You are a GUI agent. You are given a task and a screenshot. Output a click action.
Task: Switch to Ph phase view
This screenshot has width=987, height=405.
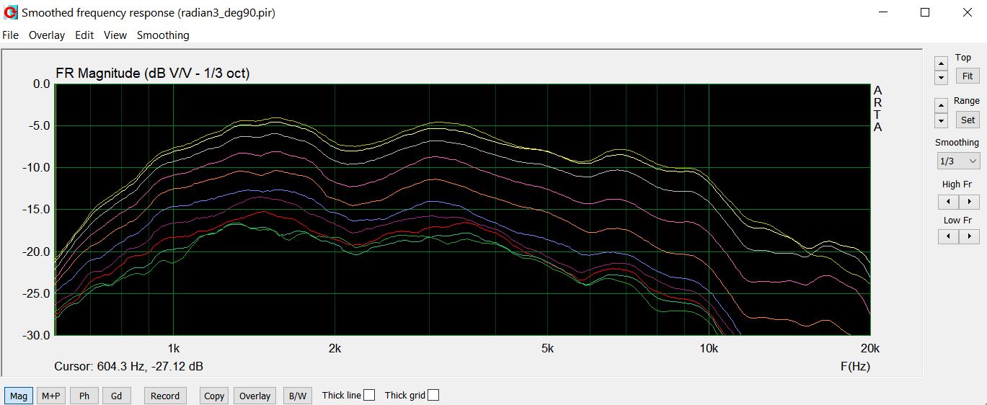(x=84, y=396)
